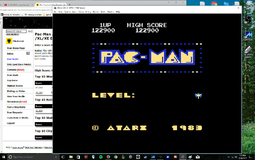Open the Discussions link
The image size is (255, 160).
tap(17, 102)
